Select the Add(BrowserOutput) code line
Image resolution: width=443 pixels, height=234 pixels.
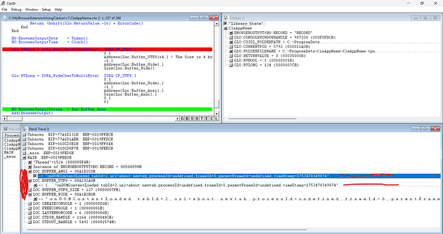(x=32, y=113)
